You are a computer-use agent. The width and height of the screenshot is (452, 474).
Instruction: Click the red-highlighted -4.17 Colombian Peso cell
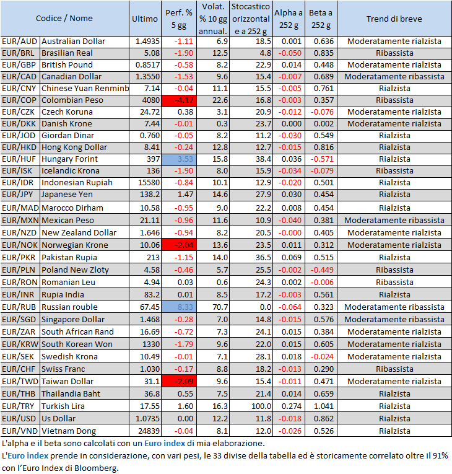pyautogui.click(x=179, y=100)
